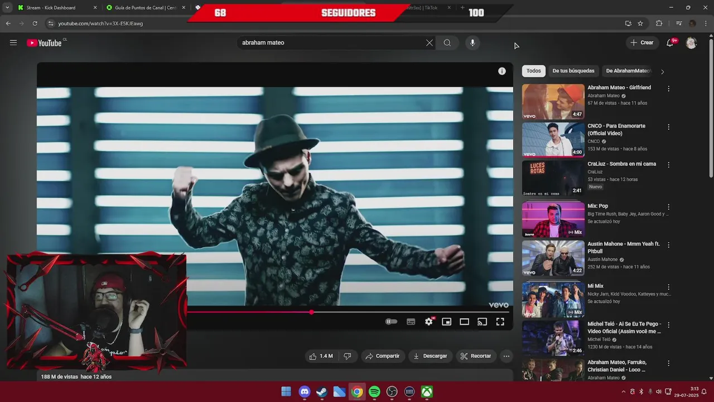Click the Descargar button

tap(430, 356)
